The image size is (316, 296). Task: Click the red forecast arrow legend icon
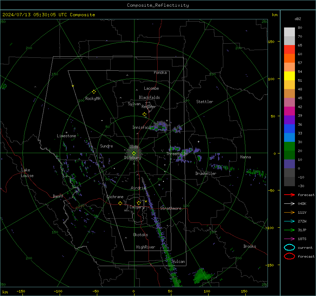289,195
